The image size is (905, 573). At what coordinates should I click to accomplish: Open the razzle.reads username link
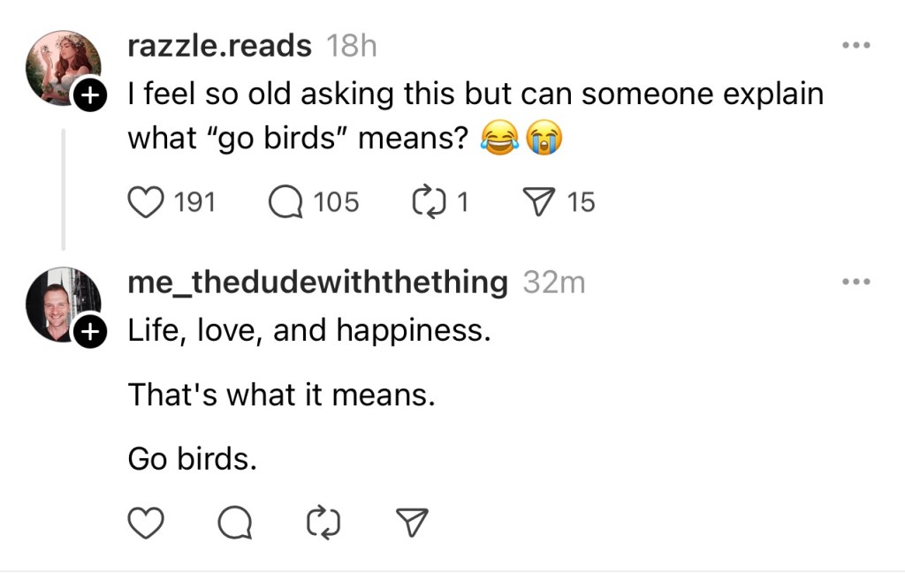219,46
